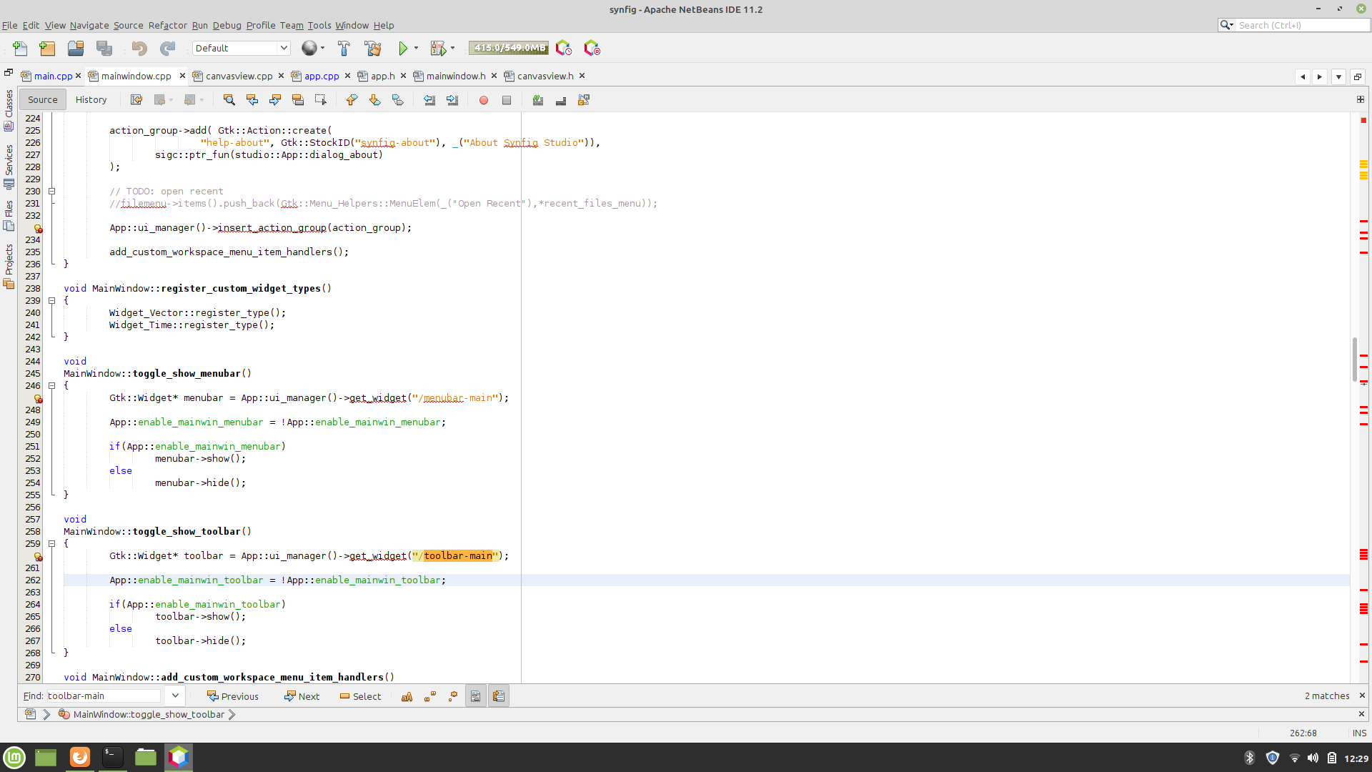Enable Match Case in the Find bar

point(407,696)
